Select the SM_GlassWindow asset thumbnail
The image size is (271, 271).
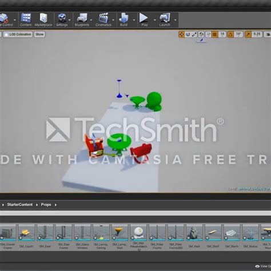[x=82, y=232]
